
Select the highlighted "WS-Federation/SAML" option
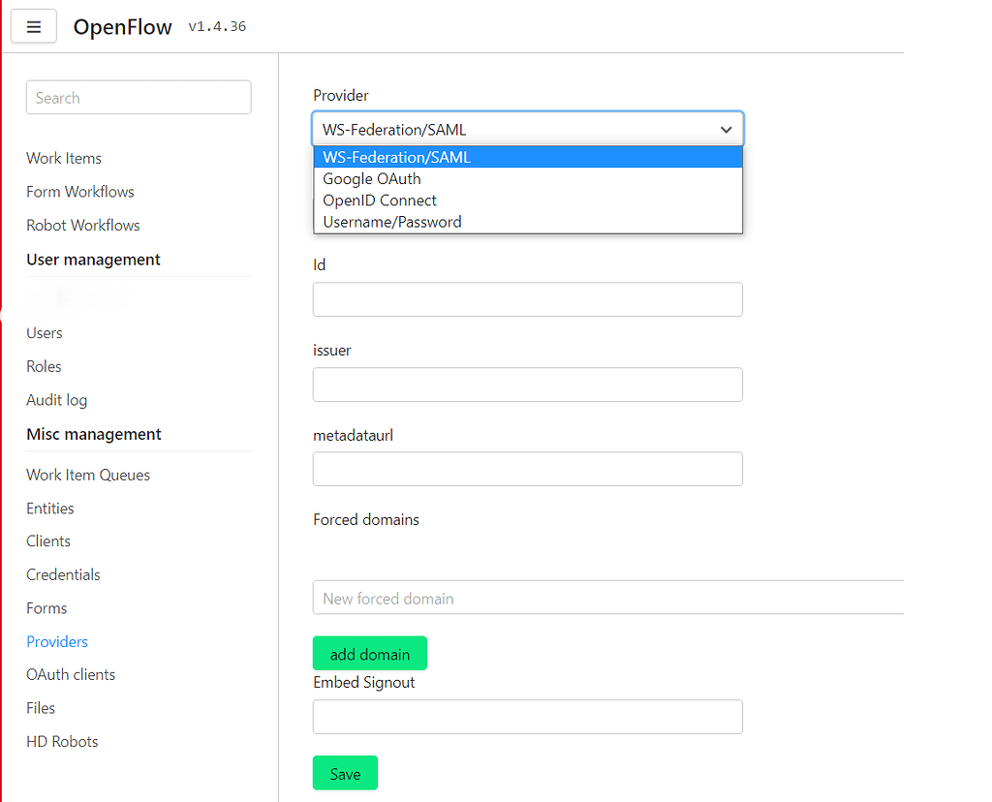pos(396,156)
